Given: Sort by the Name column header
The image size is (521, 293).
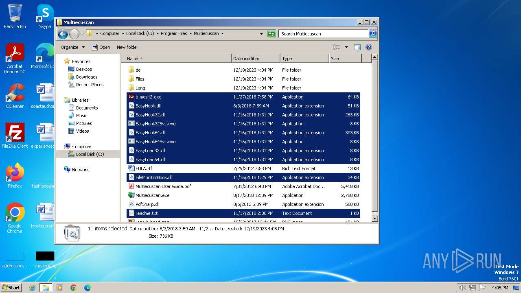Looking at the screenshot, I should click(177, 59).
